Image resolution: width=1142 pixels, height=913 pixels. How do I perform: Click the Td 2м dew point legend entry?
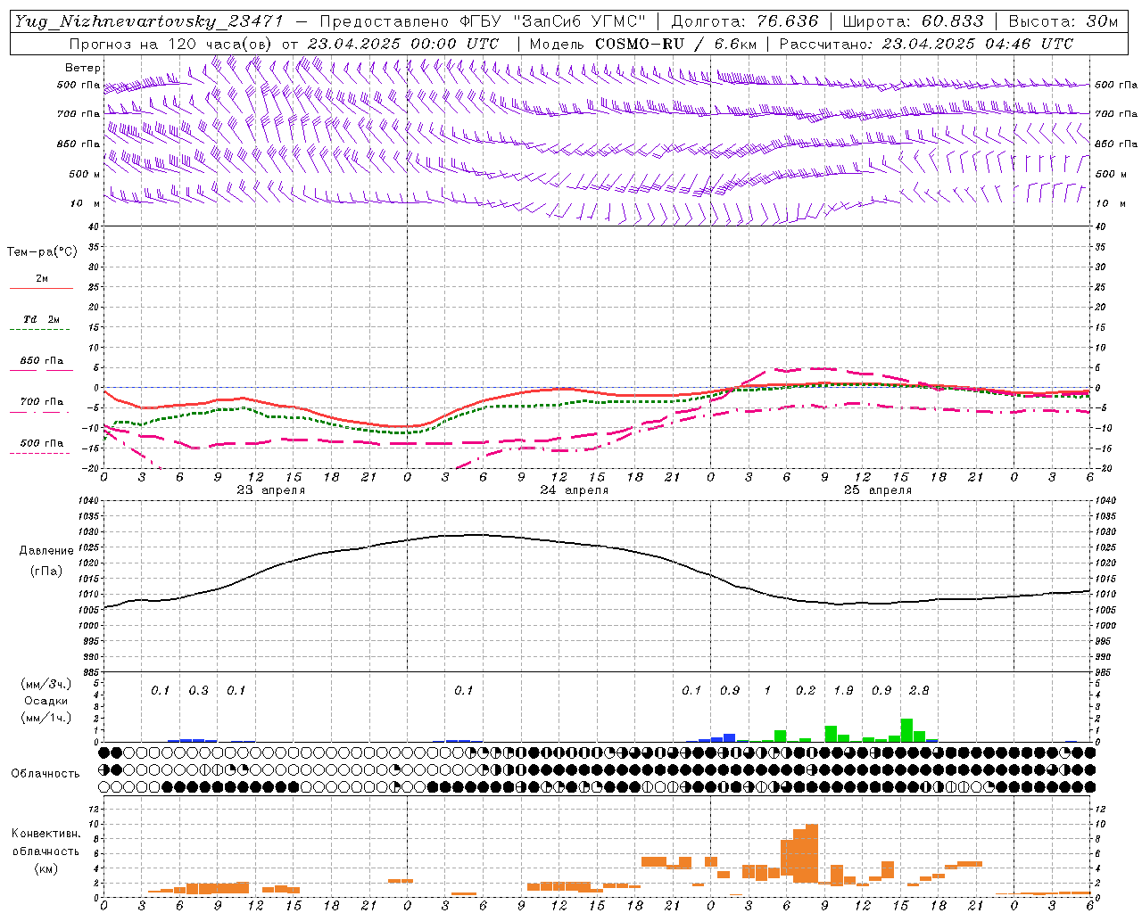[41, 319]
